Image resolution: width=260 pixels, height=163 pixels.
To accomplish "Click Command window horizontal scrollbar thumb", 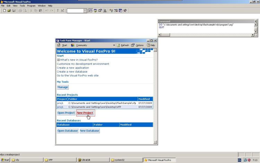I will click(x=166, y=35).
